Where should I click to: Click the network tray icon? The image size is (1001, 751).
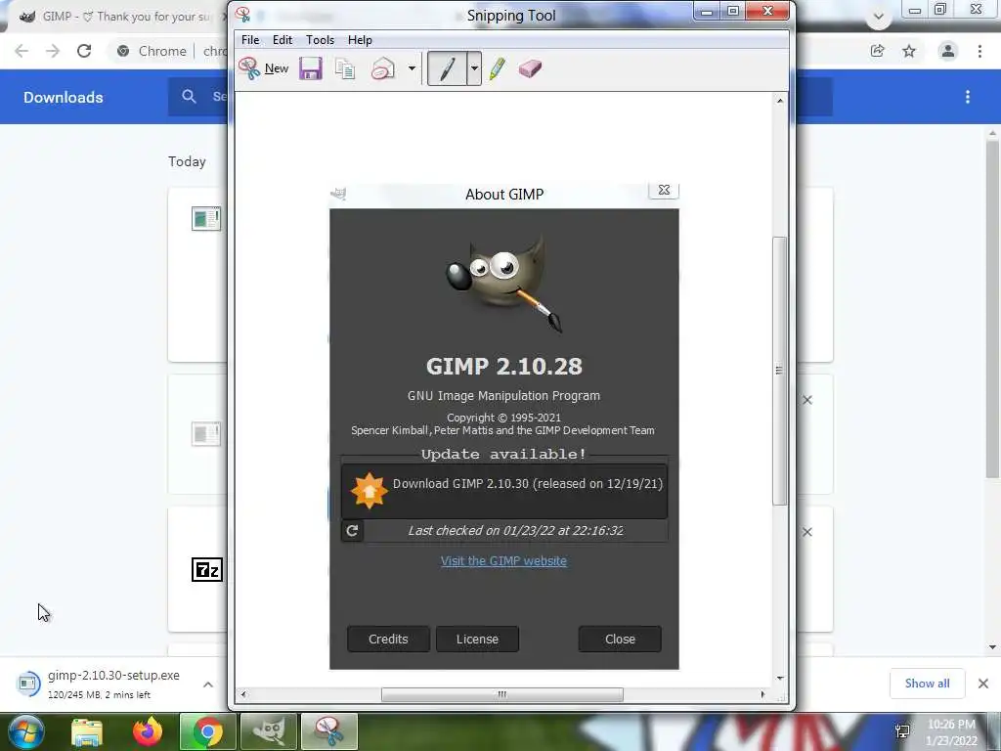click(902, 731)
